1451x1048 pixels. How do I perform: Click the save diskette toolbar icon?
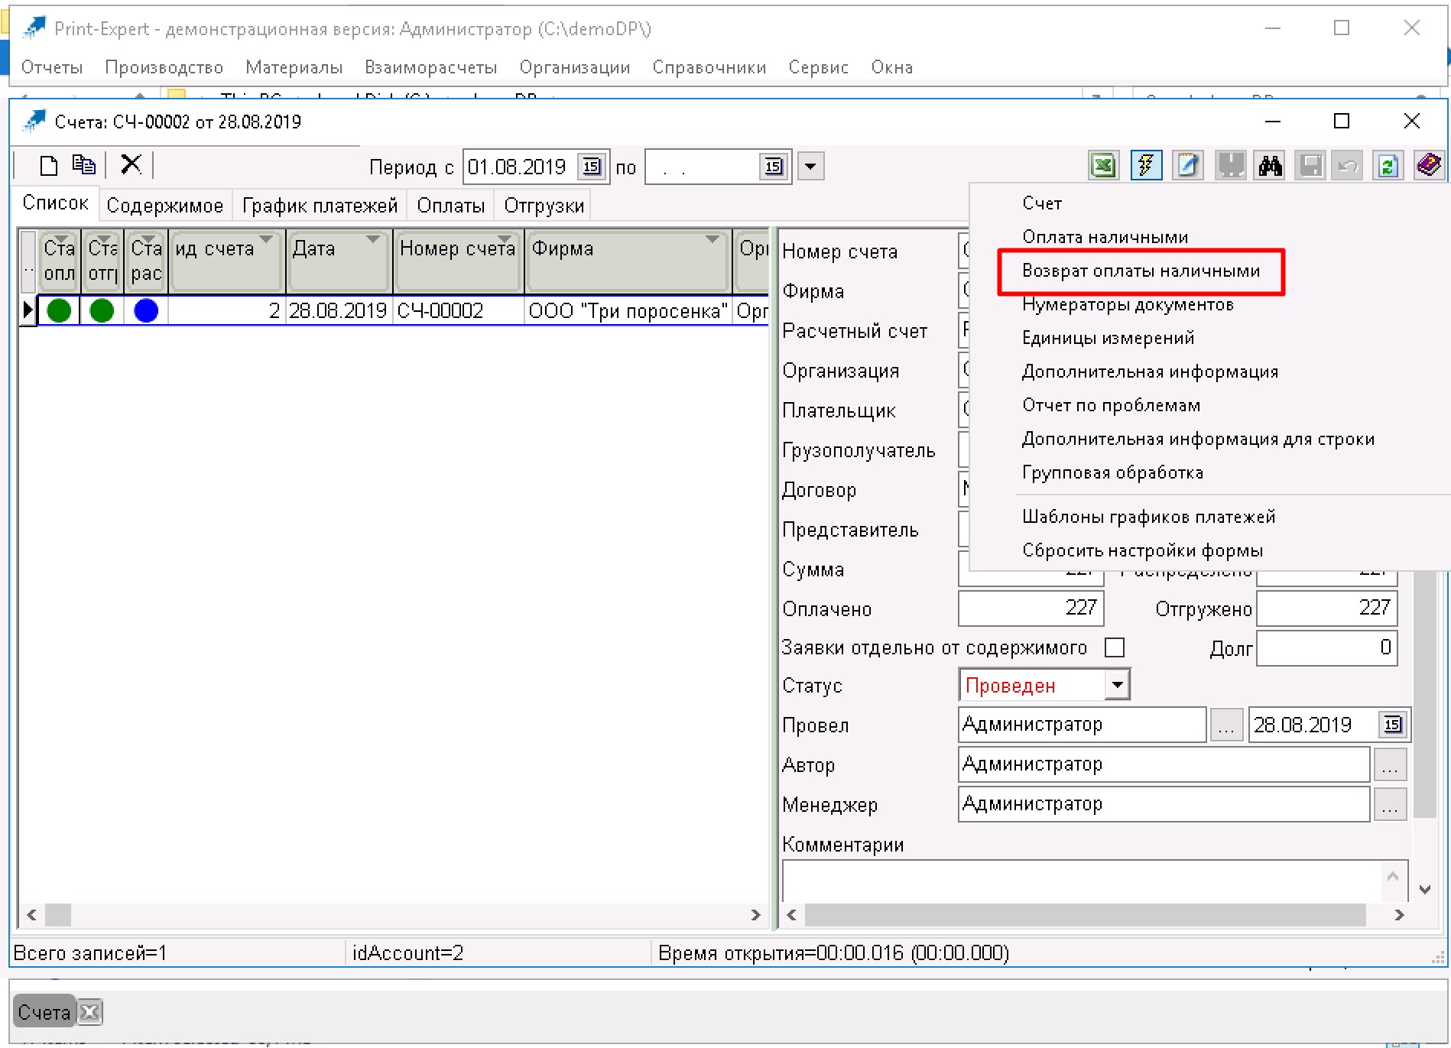(x=1310, y=165)
